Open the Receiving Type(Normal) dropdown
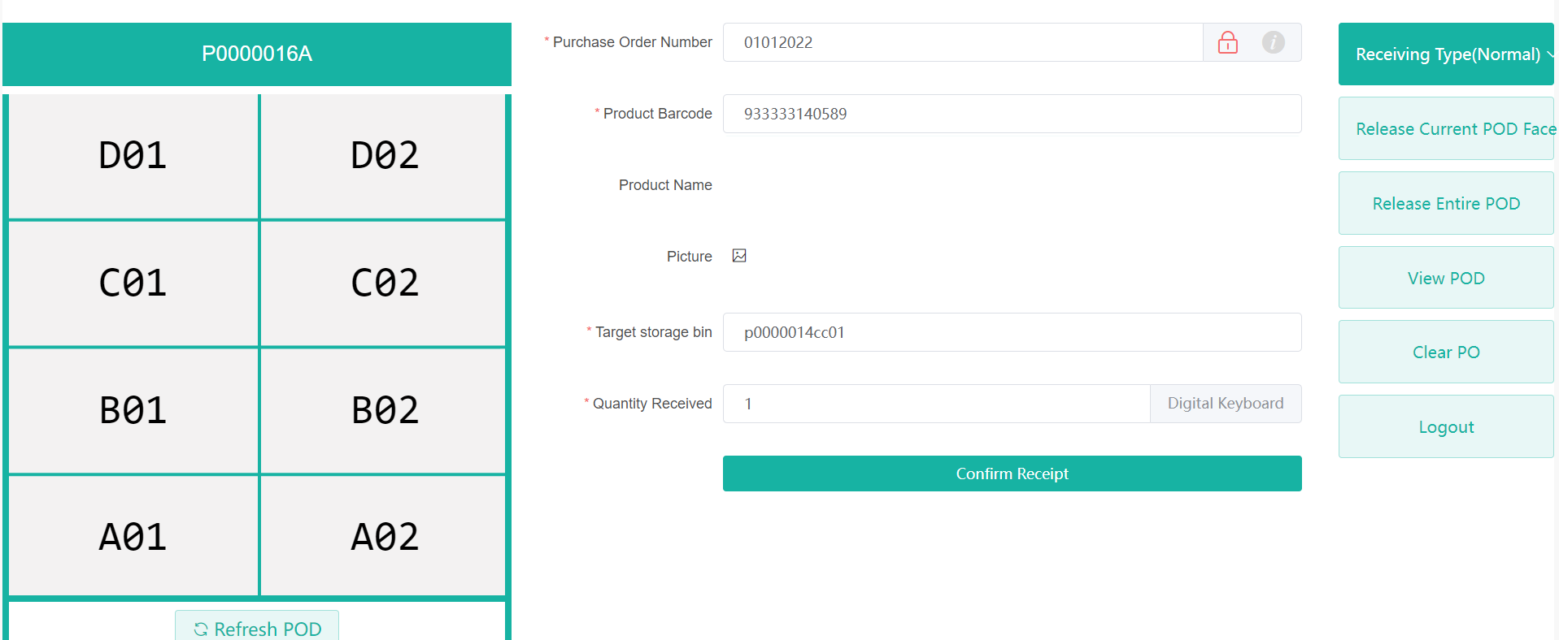This screenshot has width=1559, height=640. pyautogui.click(x=1446, y=54)
